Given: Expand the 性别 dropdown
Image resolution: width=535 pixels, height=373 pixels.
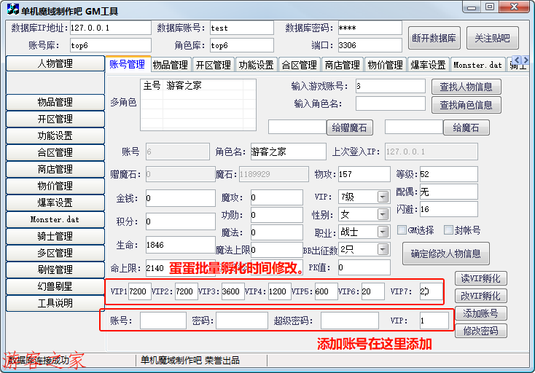Looking at the screenshot, I should click(382, 215).
